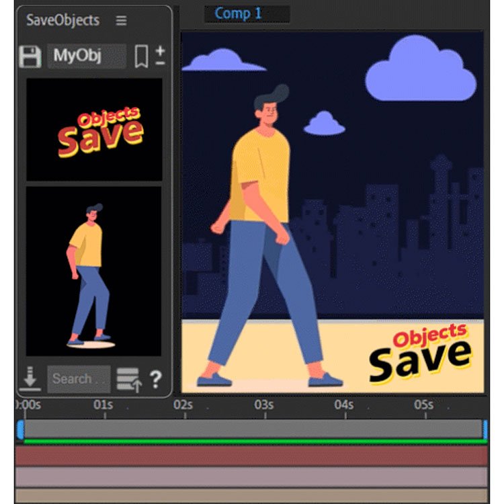Screen dimensions: 504x504
Task: Click the bookmark icon beside MyObj
Action: tap(141, 56)
